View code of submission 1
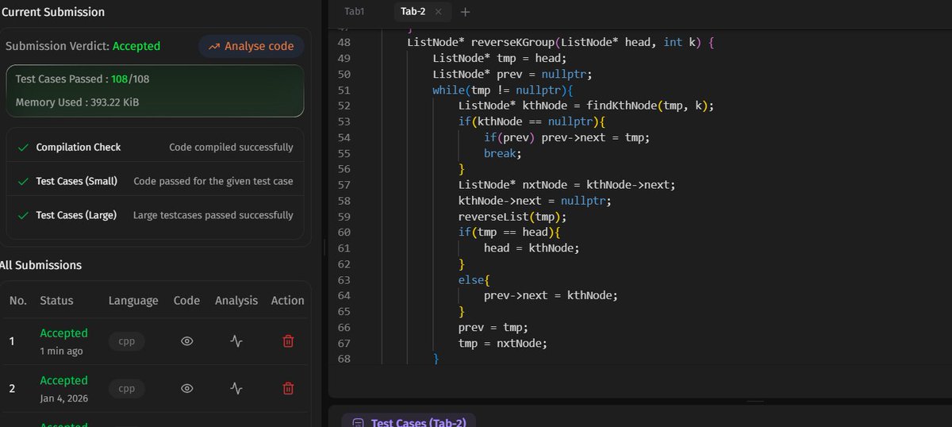Image resolution: width=952 pixels, height=427 pixels. click(187, 341)
